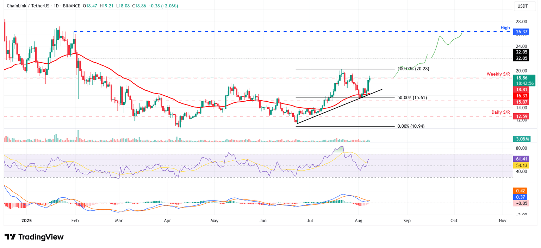Click the TradingView logo icon
541x248 pixels.
(34, 237)
